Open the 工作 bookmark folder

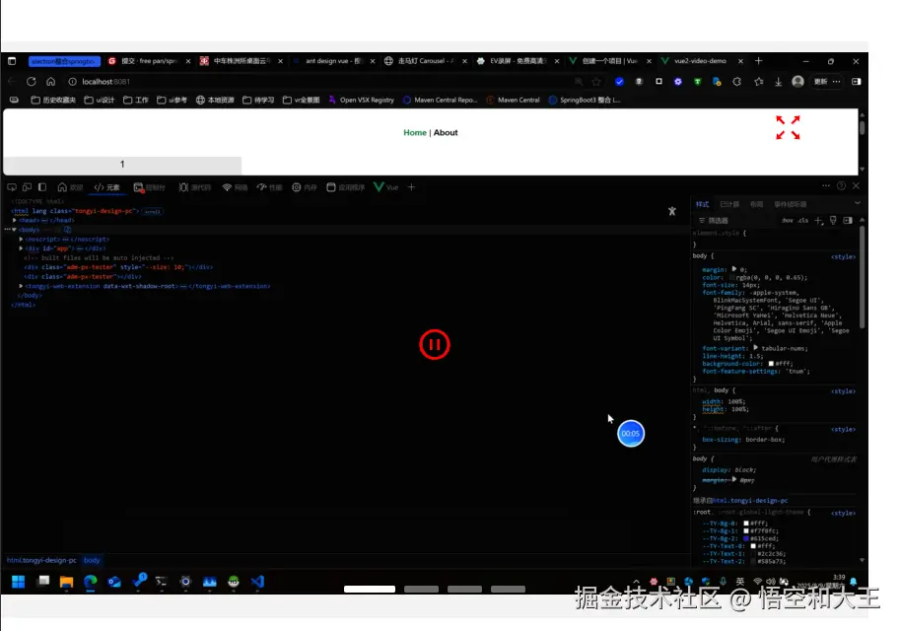pyautogui.click(x=136, y=100)
